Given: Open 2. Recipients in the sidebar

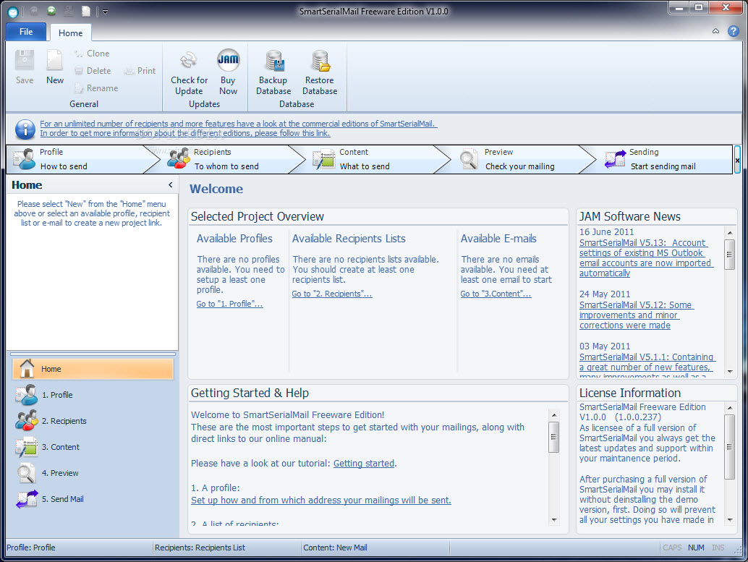Looking at the screenshot, I should pyautogui.click(x=64, y=421).
